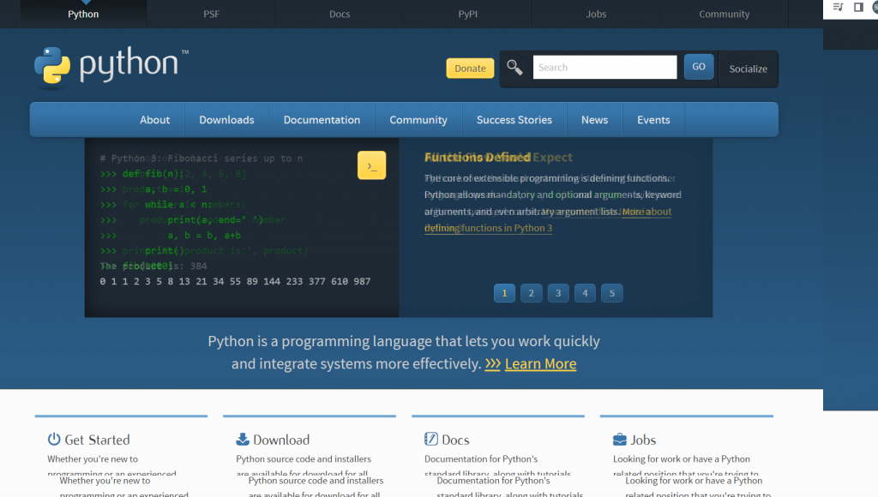Open the Python top tab
Image resolution: width=878 pixels, height=497 pixels.
pyautogui.click(x=83, y=14)
